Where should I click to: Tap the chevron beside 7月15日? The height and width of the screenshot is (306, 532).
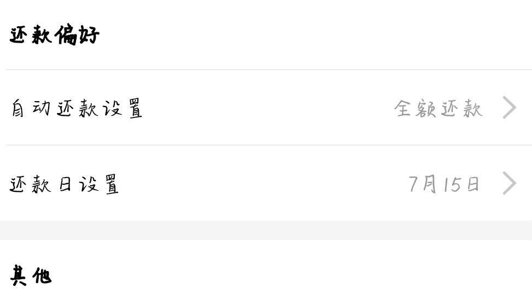(509, 183)
